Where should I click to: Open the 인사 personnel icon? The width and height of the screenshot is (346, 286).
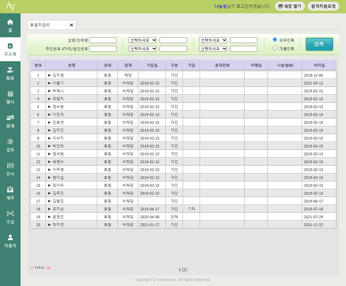pyautogui.click(x=10, y=166)
